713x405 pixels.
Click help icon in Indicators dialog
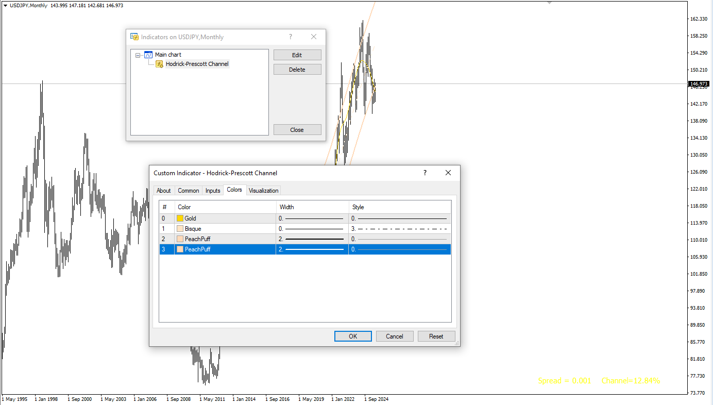(291, 37)
